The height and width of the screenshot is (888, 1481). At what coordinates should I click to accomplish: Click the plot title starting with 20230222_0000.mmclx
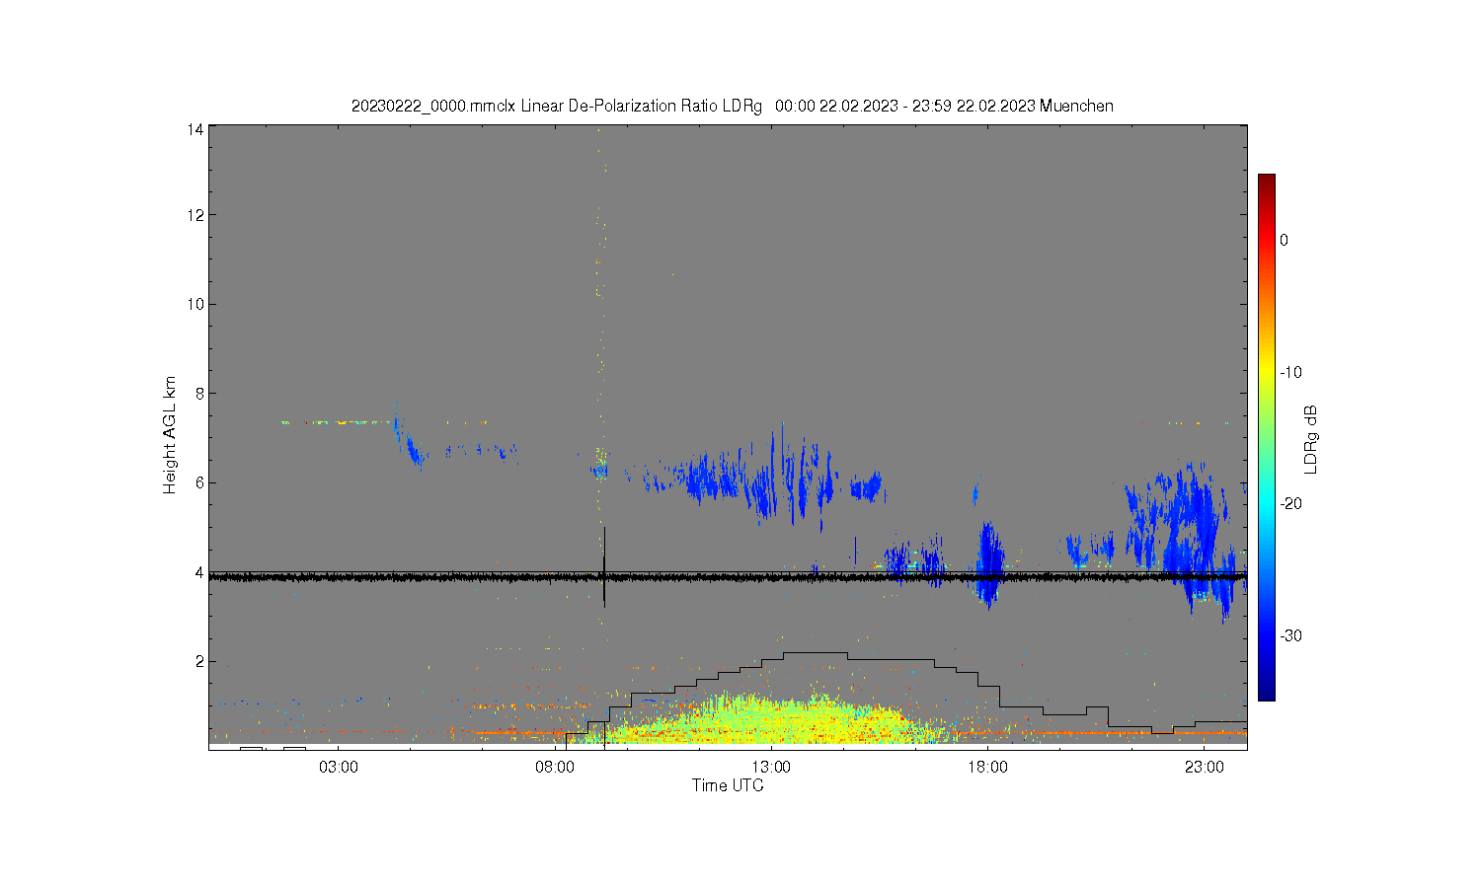coord(733,106)
